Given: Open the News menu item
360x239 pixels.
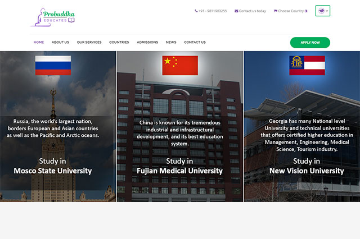Looking at the screenshot, I should point(171,42).
